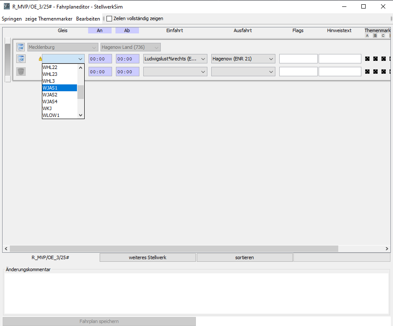Toggle Themenmarker A box in second row
The height and width of the screenshot is (326, 393).
pyautogui.click(x=367, y=72)
